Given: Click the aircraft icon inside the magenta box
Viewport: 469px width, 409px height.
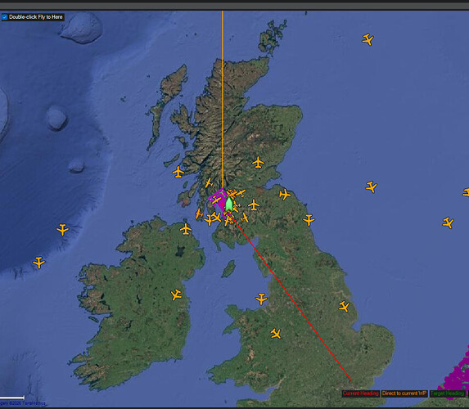Looking at the screenshot, I should pyautogui.click(x=216, y=200).
